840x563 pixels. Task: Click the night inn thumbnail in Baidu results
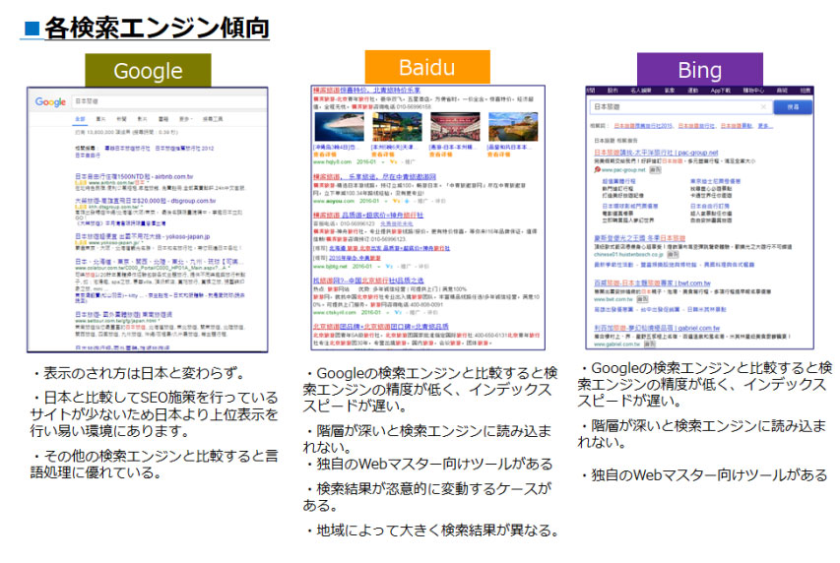pos(397,127)
